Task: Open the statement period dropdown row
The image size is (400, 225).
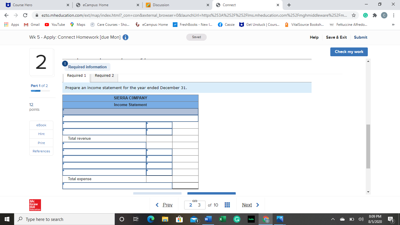Action: [130, 112]
